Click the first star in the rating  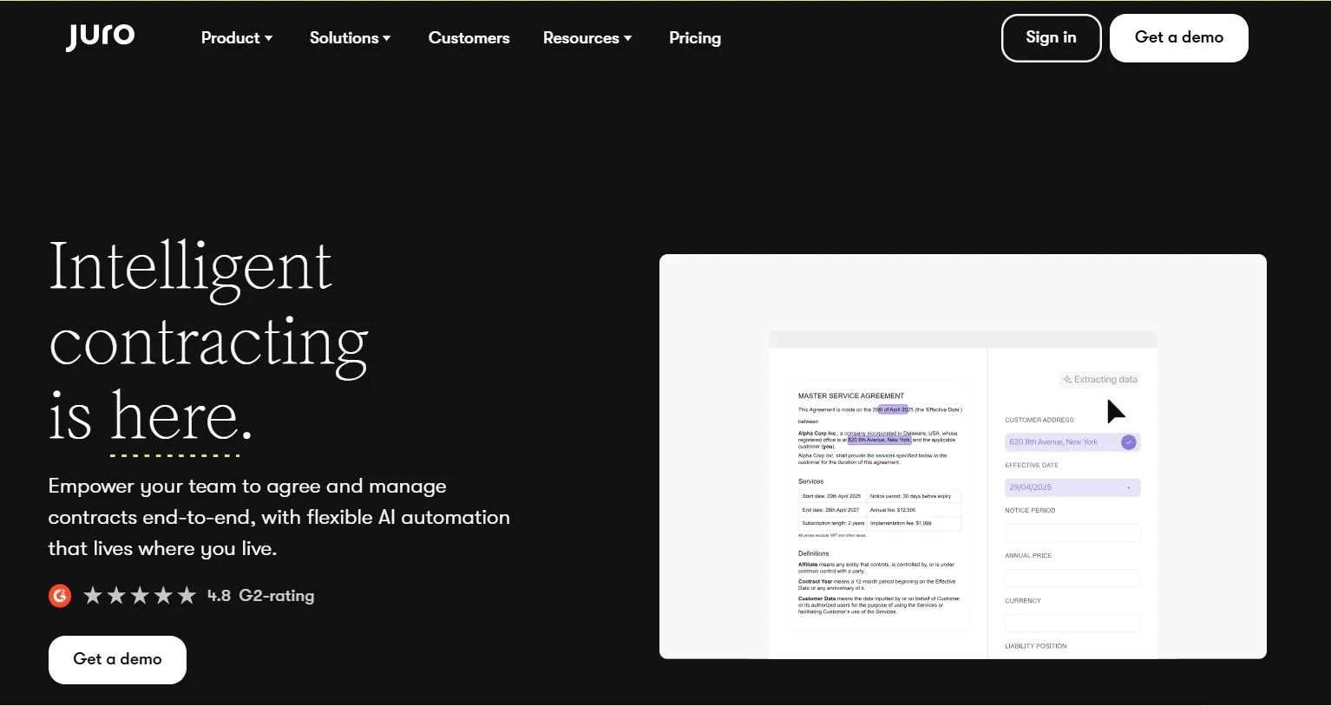click(91, 595)
